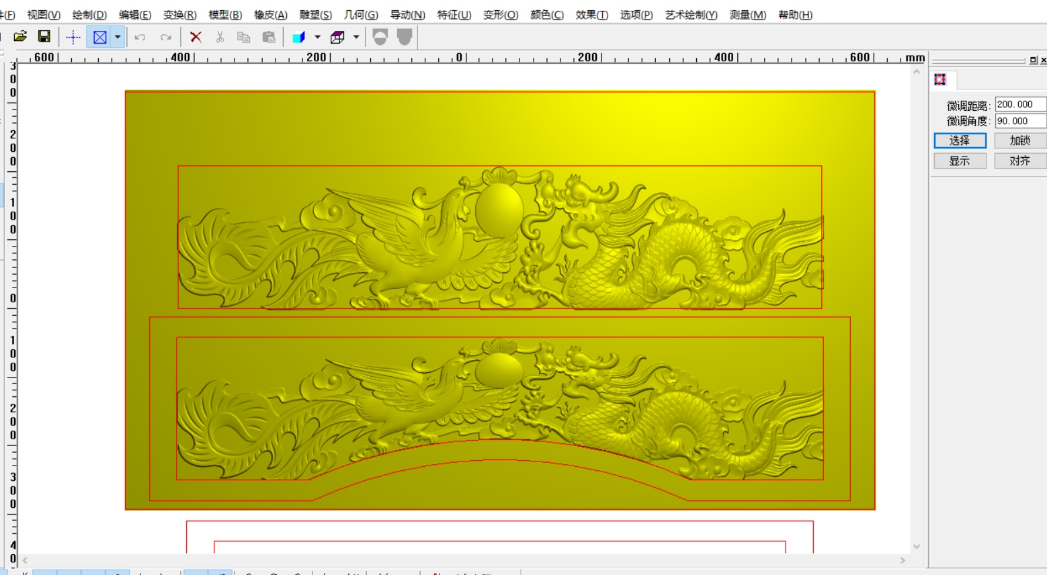Image resolution: width=1047 pixels, height=575 pixels.
Task: Click the vertical scrollbar up arrow
Action: [917, 71]
